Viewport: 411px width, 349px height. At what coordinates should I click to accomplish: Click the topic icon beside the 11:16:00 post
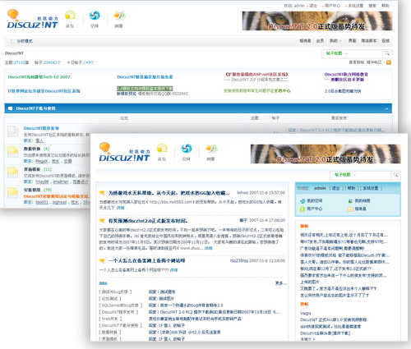pyautogui.click(x=102, y=261)
